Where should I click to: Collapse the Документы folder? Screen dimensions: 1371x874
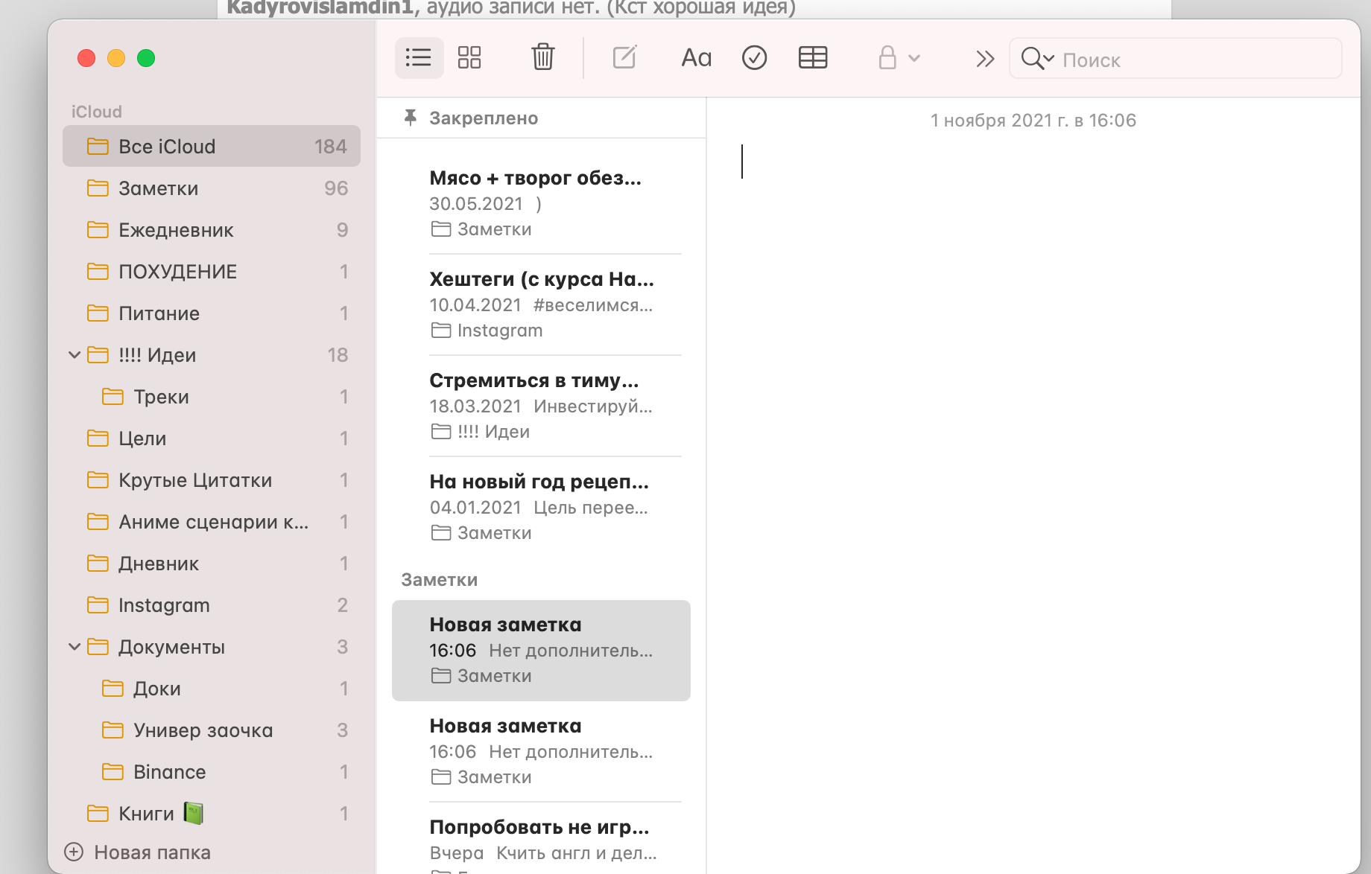[x=75, y=647]
